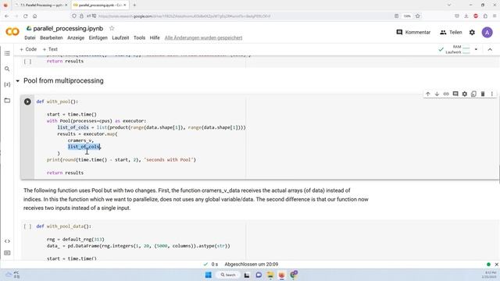The image size is (500, 281).
Task: Open the variables inspector panel
Action: 7,84
